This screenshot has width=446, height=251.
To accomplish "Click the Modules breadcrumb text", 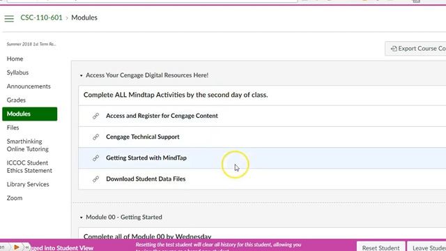I will [x=84, y=17].
